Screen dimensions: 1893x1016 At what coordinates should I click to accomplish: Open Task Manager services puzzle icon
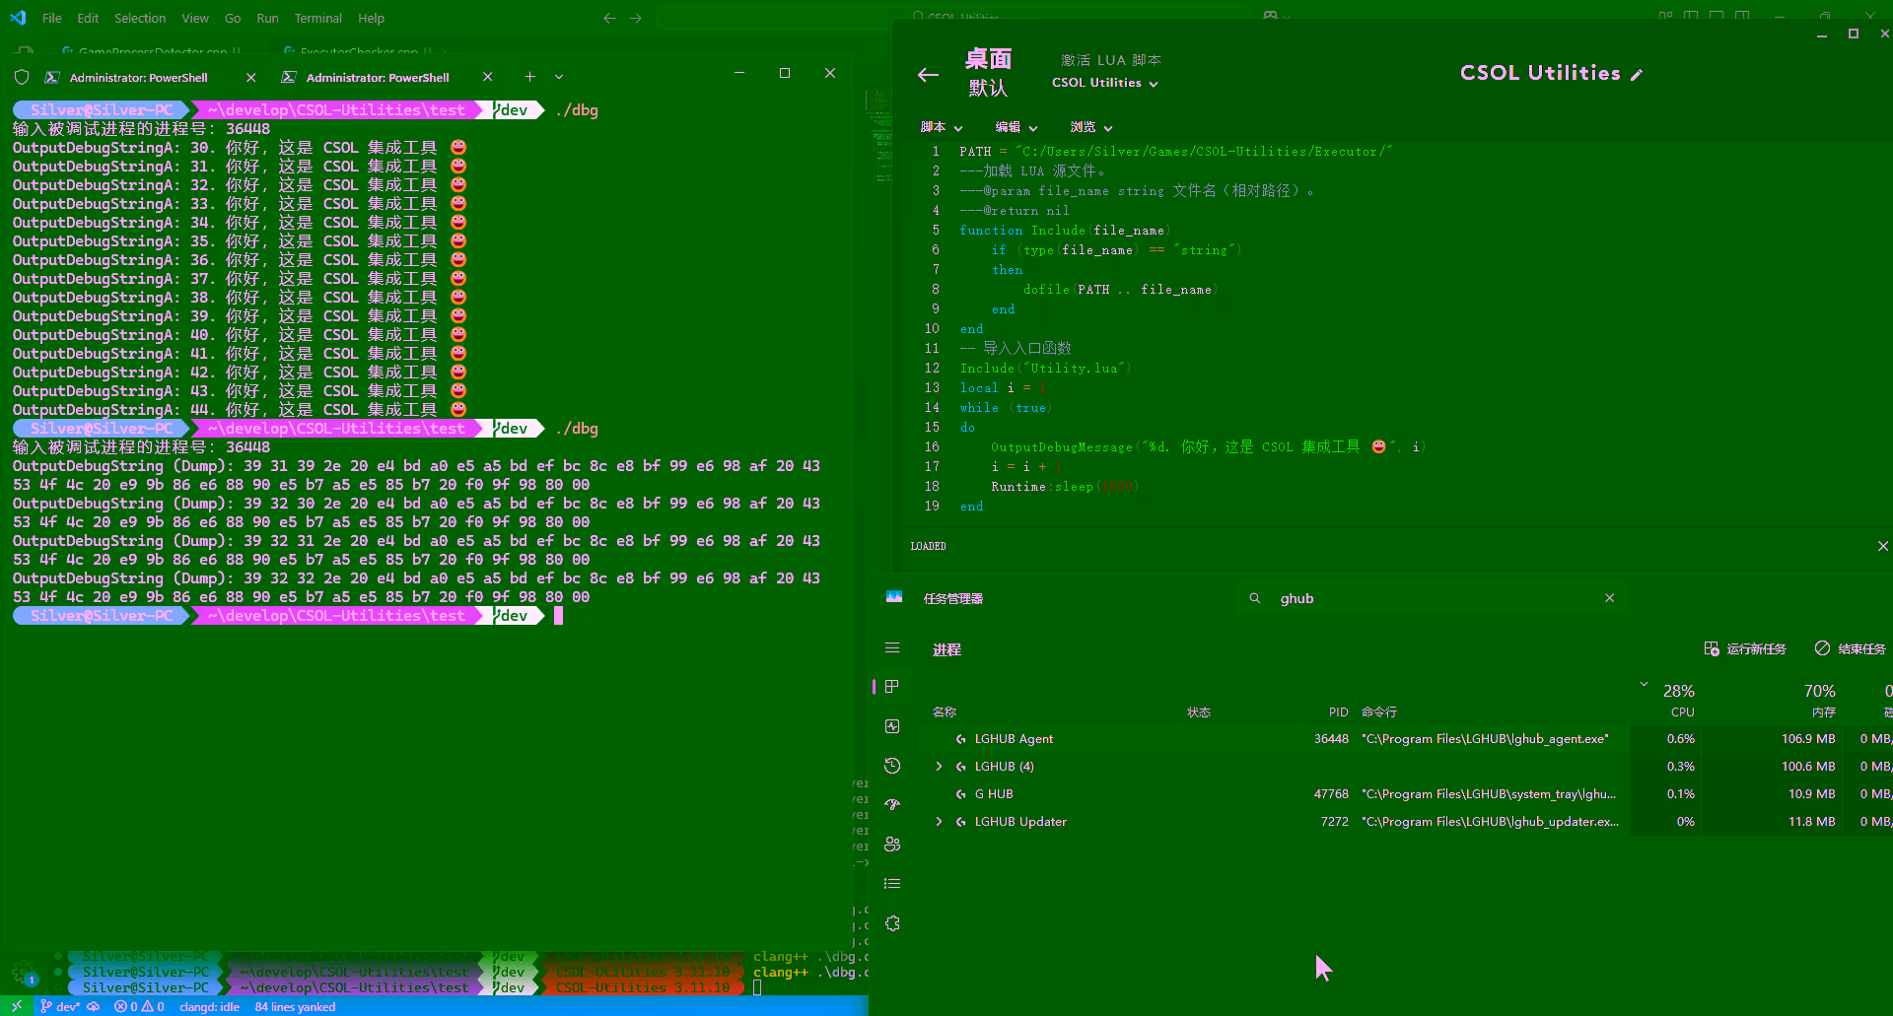click(x=892, y=923)
